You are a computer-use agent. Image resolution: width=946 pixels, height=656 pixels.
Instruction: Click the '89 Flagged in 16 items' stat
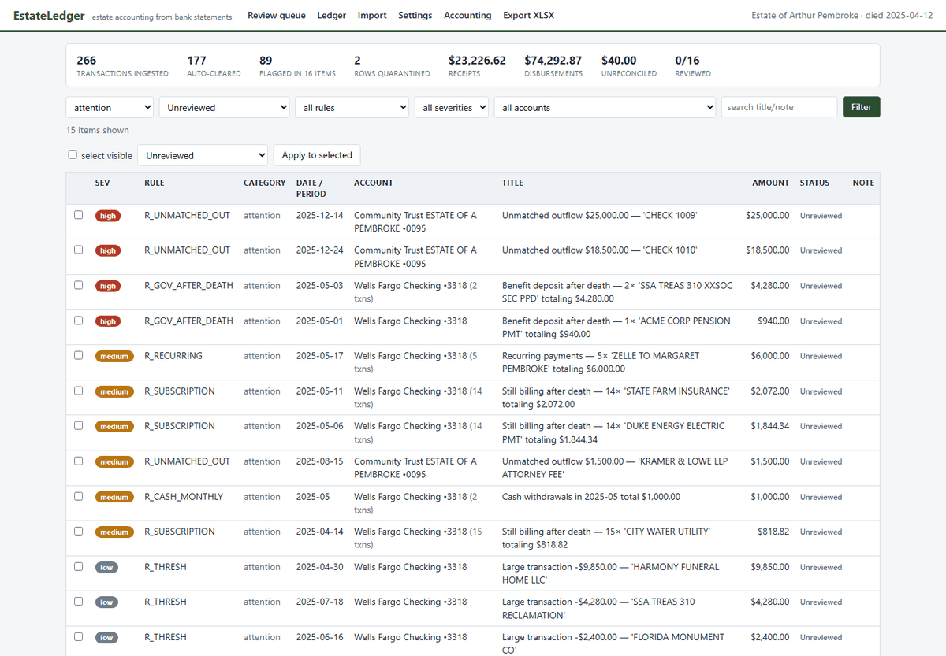click(297, 65)
